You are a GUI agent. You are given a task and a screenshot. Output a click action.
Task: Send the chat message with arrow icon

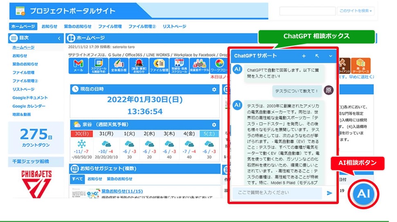[329, 193]
